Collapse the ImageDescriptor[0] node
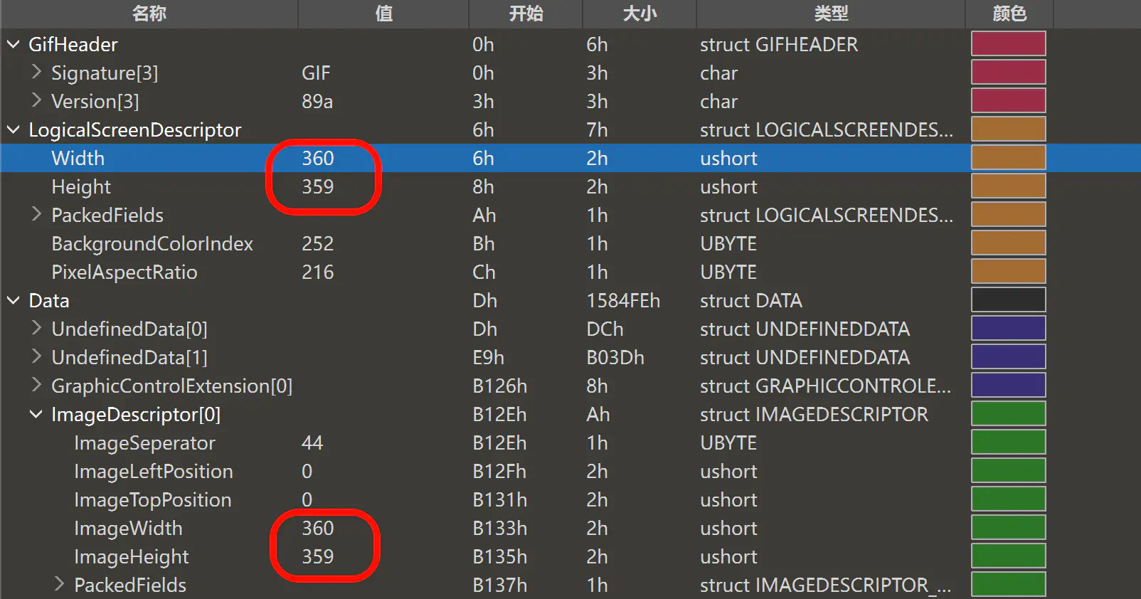Screen dimensions: 1141x599 point(36,415)
